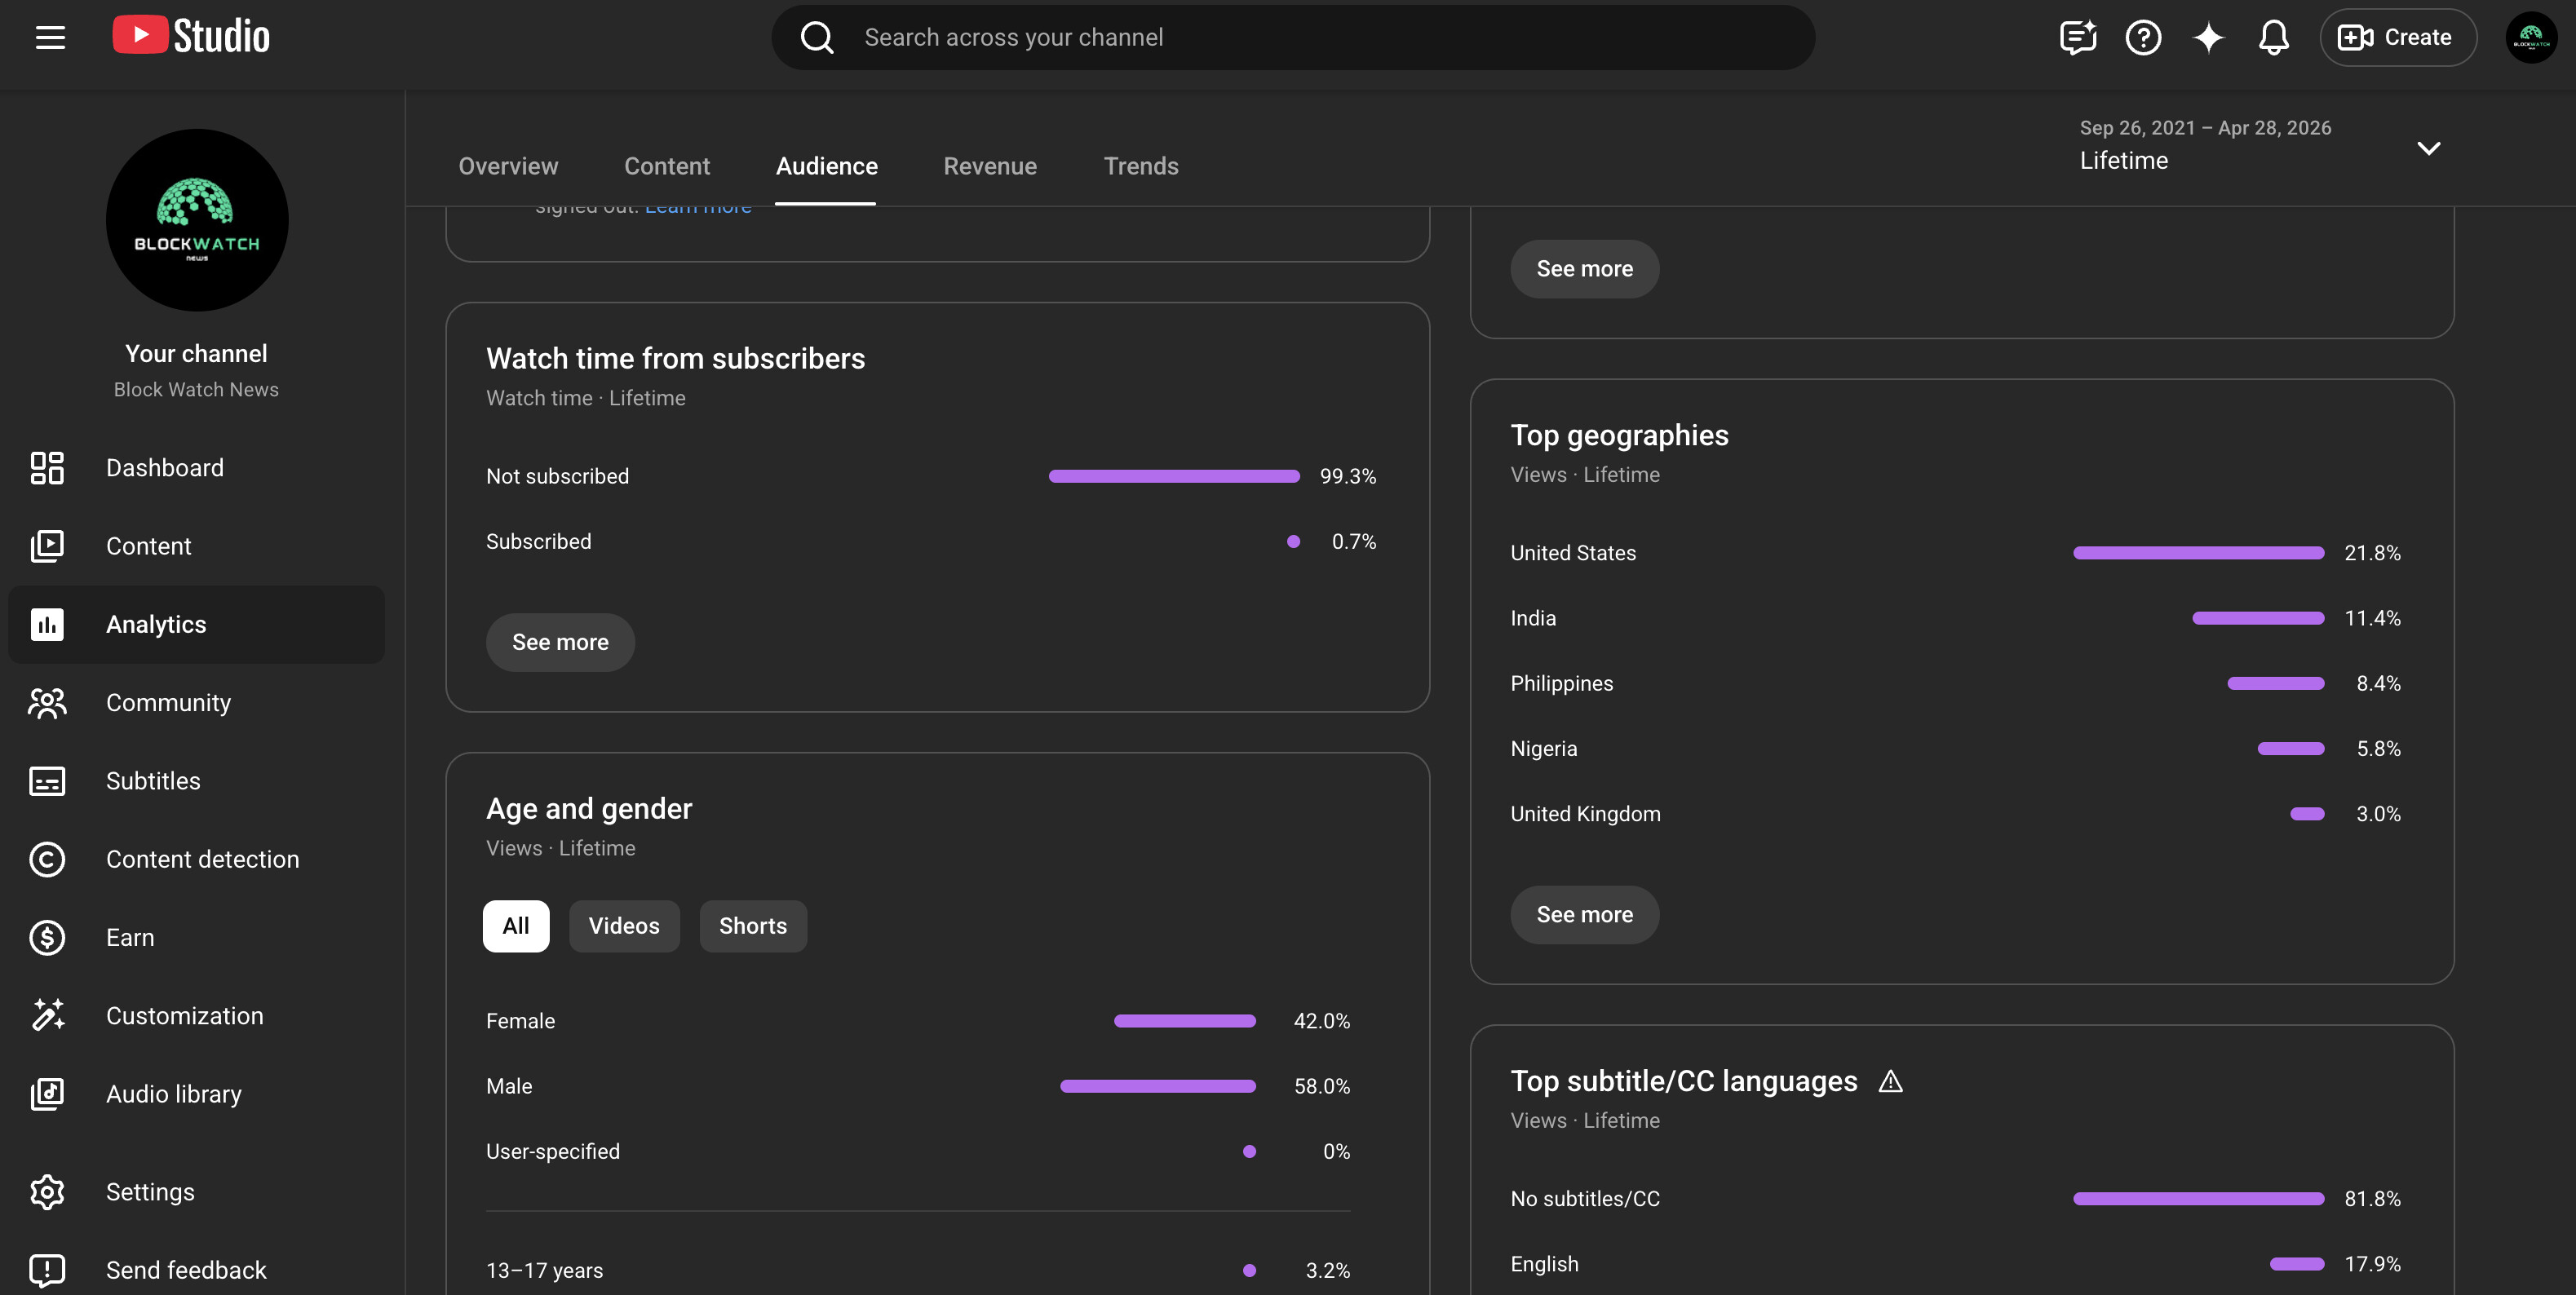Click the sparkle Ask Studio icon
Image resolution: width=2576 pixels, height=1295 pixels.
tap(2208, 37)
